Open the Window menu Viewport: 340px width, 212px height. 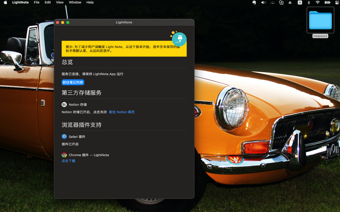pyautogui.click(x=75, y=2)
